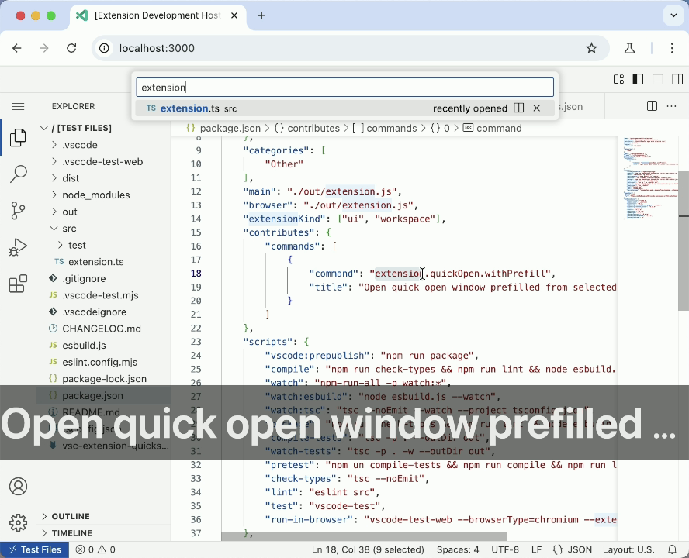Change language mode via JSON status
Viewport: 689px width, 558px height.
point(572,549)
